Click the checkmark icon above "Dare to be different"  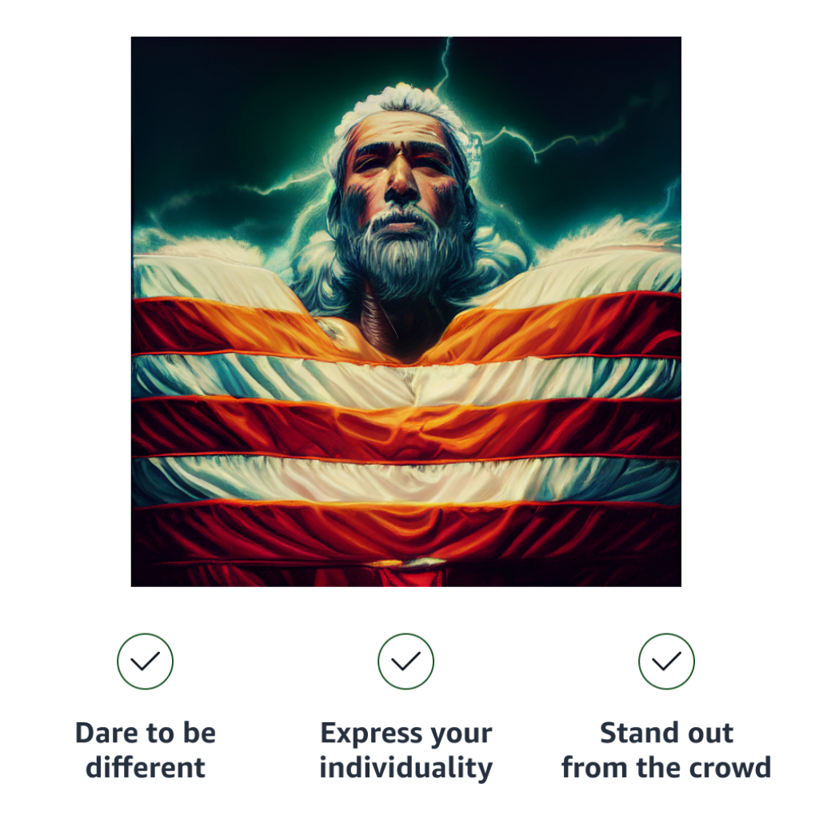(146, 661)
